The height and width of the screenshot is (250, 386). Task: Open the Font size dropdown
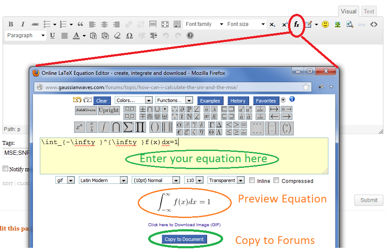tap(246, 24)
